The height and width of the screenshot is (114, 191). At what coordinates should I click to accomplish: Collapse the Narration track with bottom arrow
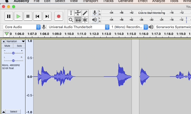4,112
